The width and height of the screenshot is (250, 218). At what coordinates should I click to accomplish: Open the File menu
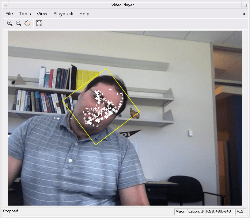tap(9, 14)
